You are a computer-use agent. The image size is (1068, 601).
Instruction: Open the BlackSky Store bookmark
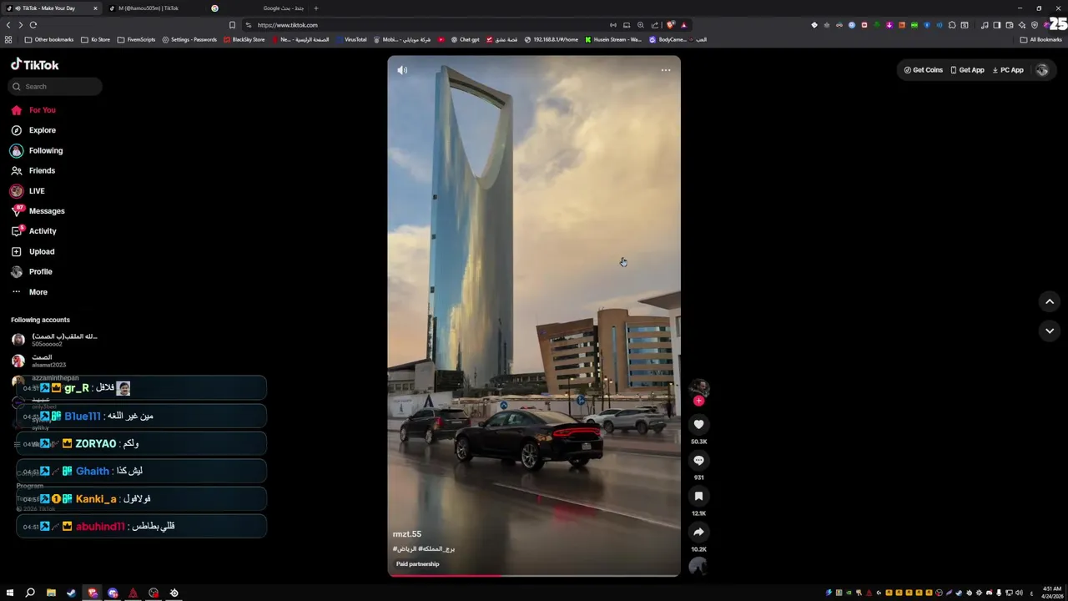244,39
